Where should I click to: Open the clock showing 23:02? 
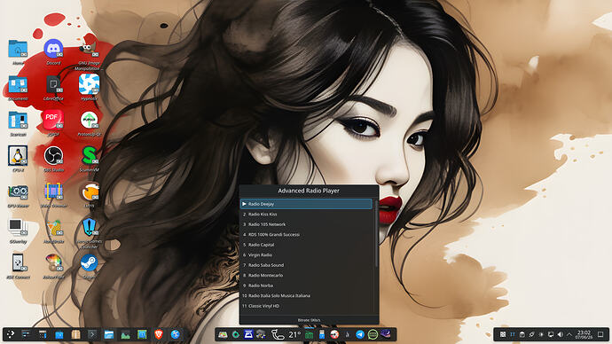[584, 334]
